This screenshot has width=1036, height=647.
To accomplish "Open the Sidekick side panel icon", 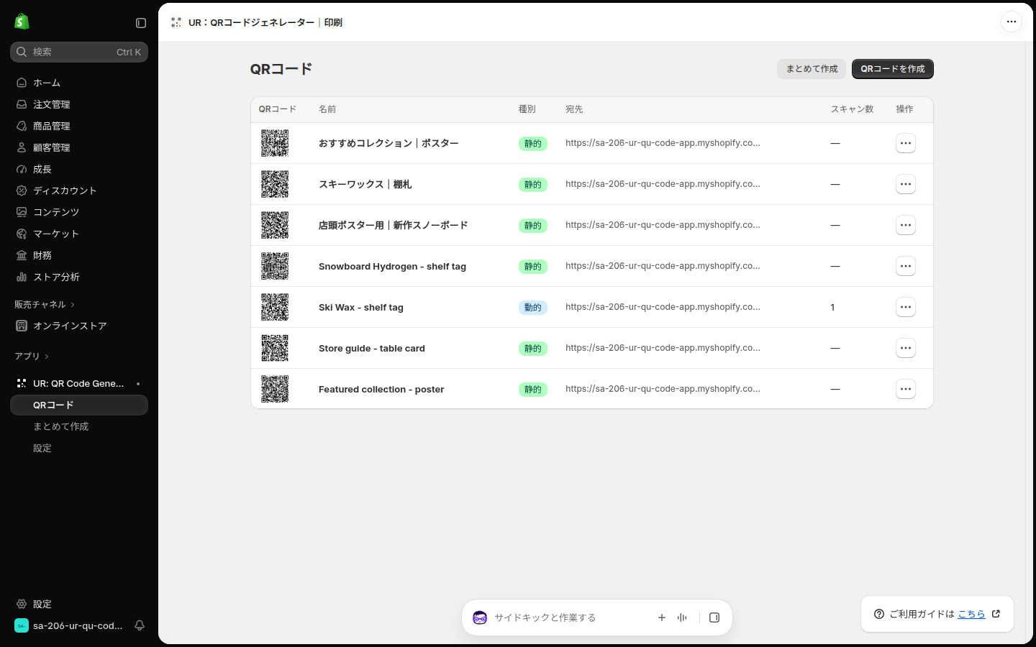I will (x=714, y=618).
